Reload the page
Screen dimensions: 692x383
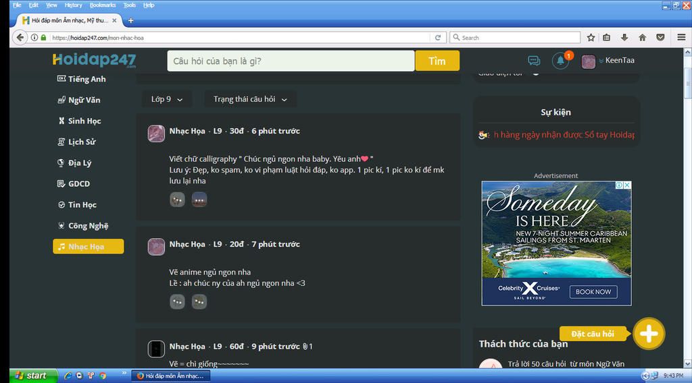tap(438, 37)
